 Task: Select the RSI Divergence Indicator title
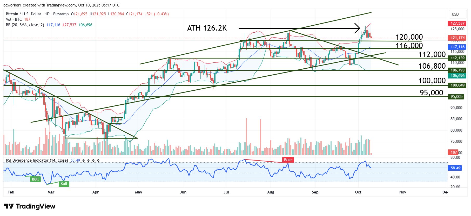click(x=37, y=160)
